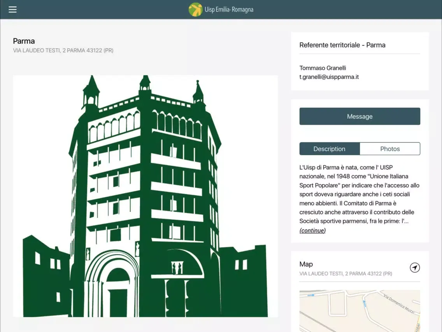Click the Uisp Emilia-Romagna header title
442x332 pixels.
point(229,10)
